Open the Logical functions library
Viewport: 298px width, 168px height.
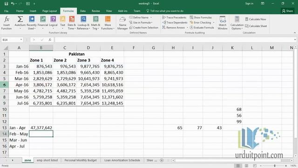53,23
